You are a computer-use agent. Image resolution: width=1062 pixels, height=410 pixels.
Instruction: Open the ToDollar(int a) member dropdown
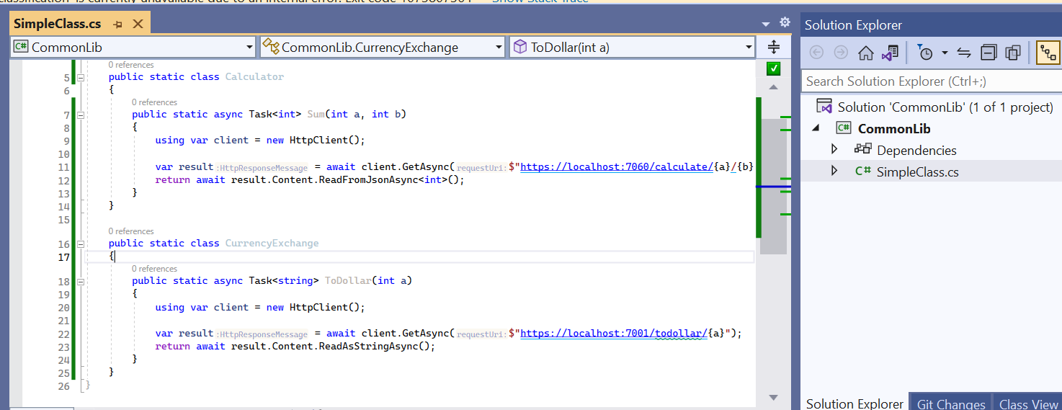(x=749, y=48)
